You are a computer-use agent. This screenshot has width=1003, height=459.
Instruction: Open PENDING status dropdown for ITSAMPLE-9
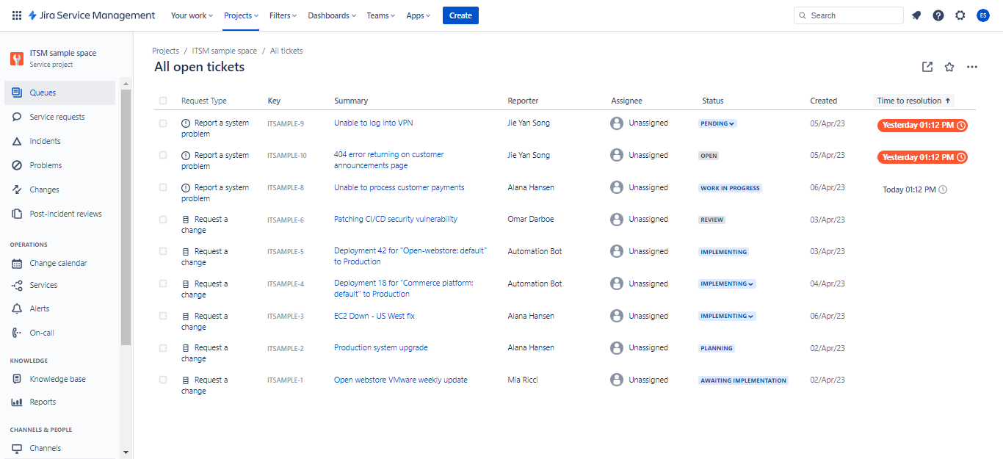717,123
